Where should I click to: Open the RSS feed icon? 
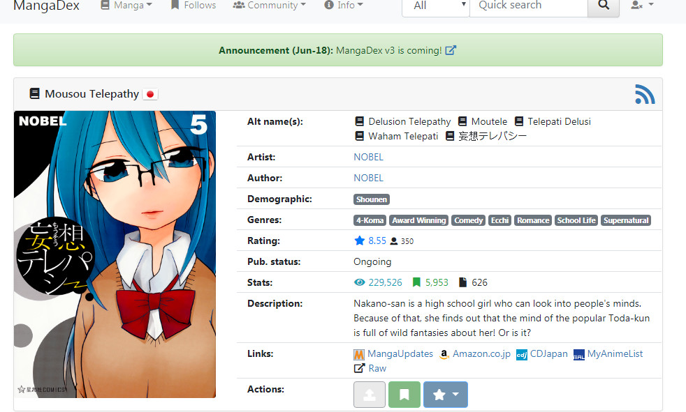tap(645, 94)
